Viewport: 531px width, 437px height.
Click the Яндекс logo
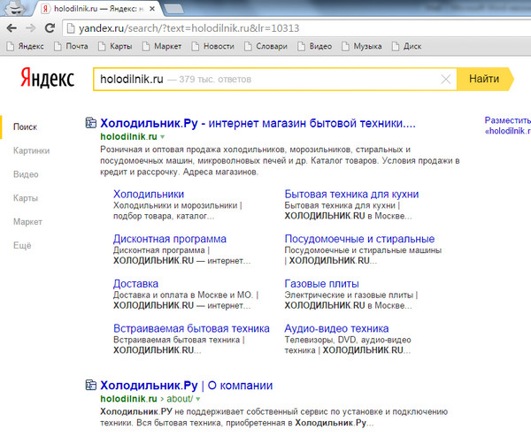48,78
